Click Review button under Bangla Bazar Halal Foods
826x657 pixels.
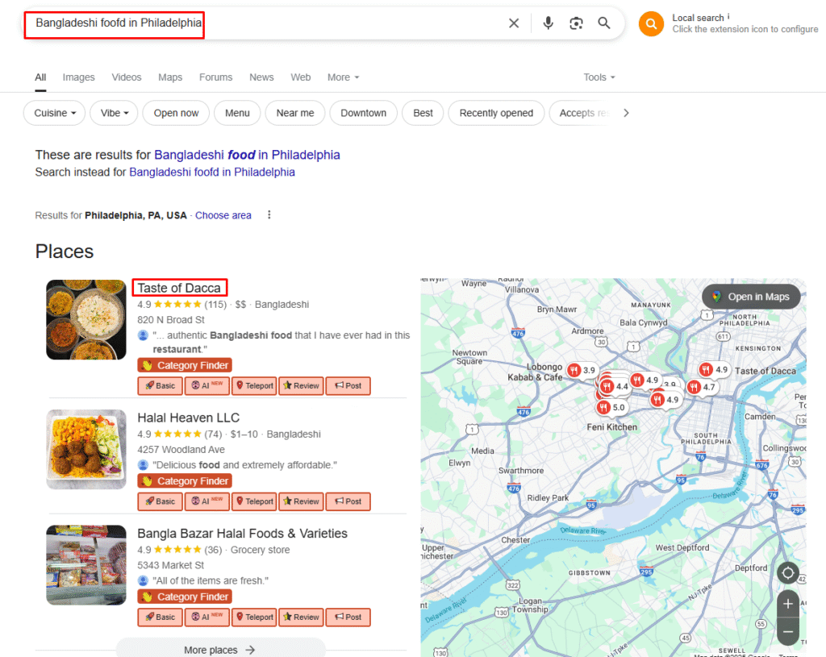click(302, 617)
